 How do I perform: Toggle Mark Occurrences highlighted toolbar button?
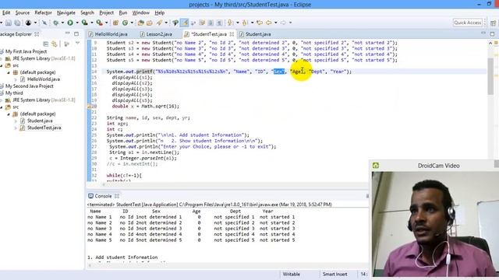point(184,23)
